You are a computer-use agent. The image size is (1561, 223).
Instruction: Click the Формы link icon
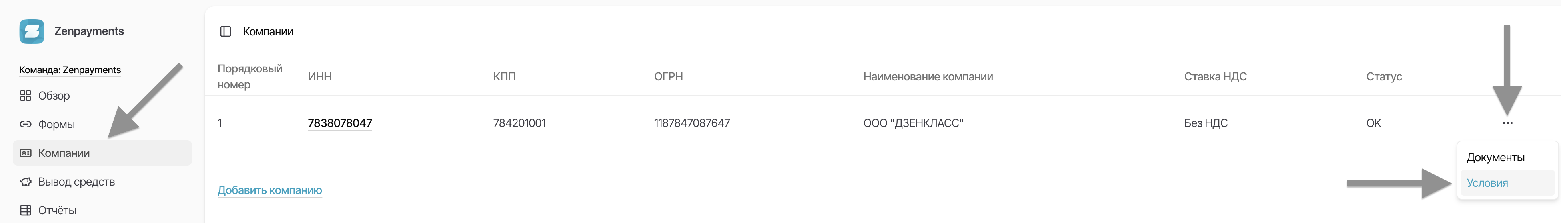pos(26,125)
